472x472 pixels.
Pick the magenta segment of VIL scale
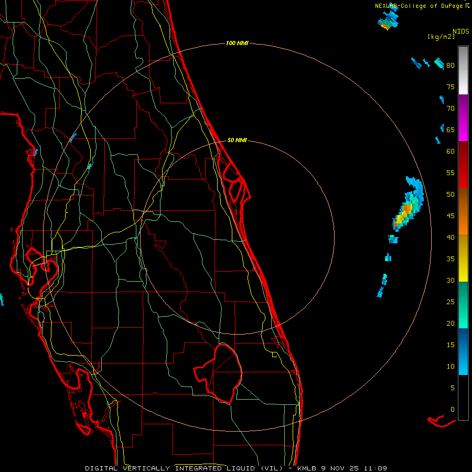[463, 117]
